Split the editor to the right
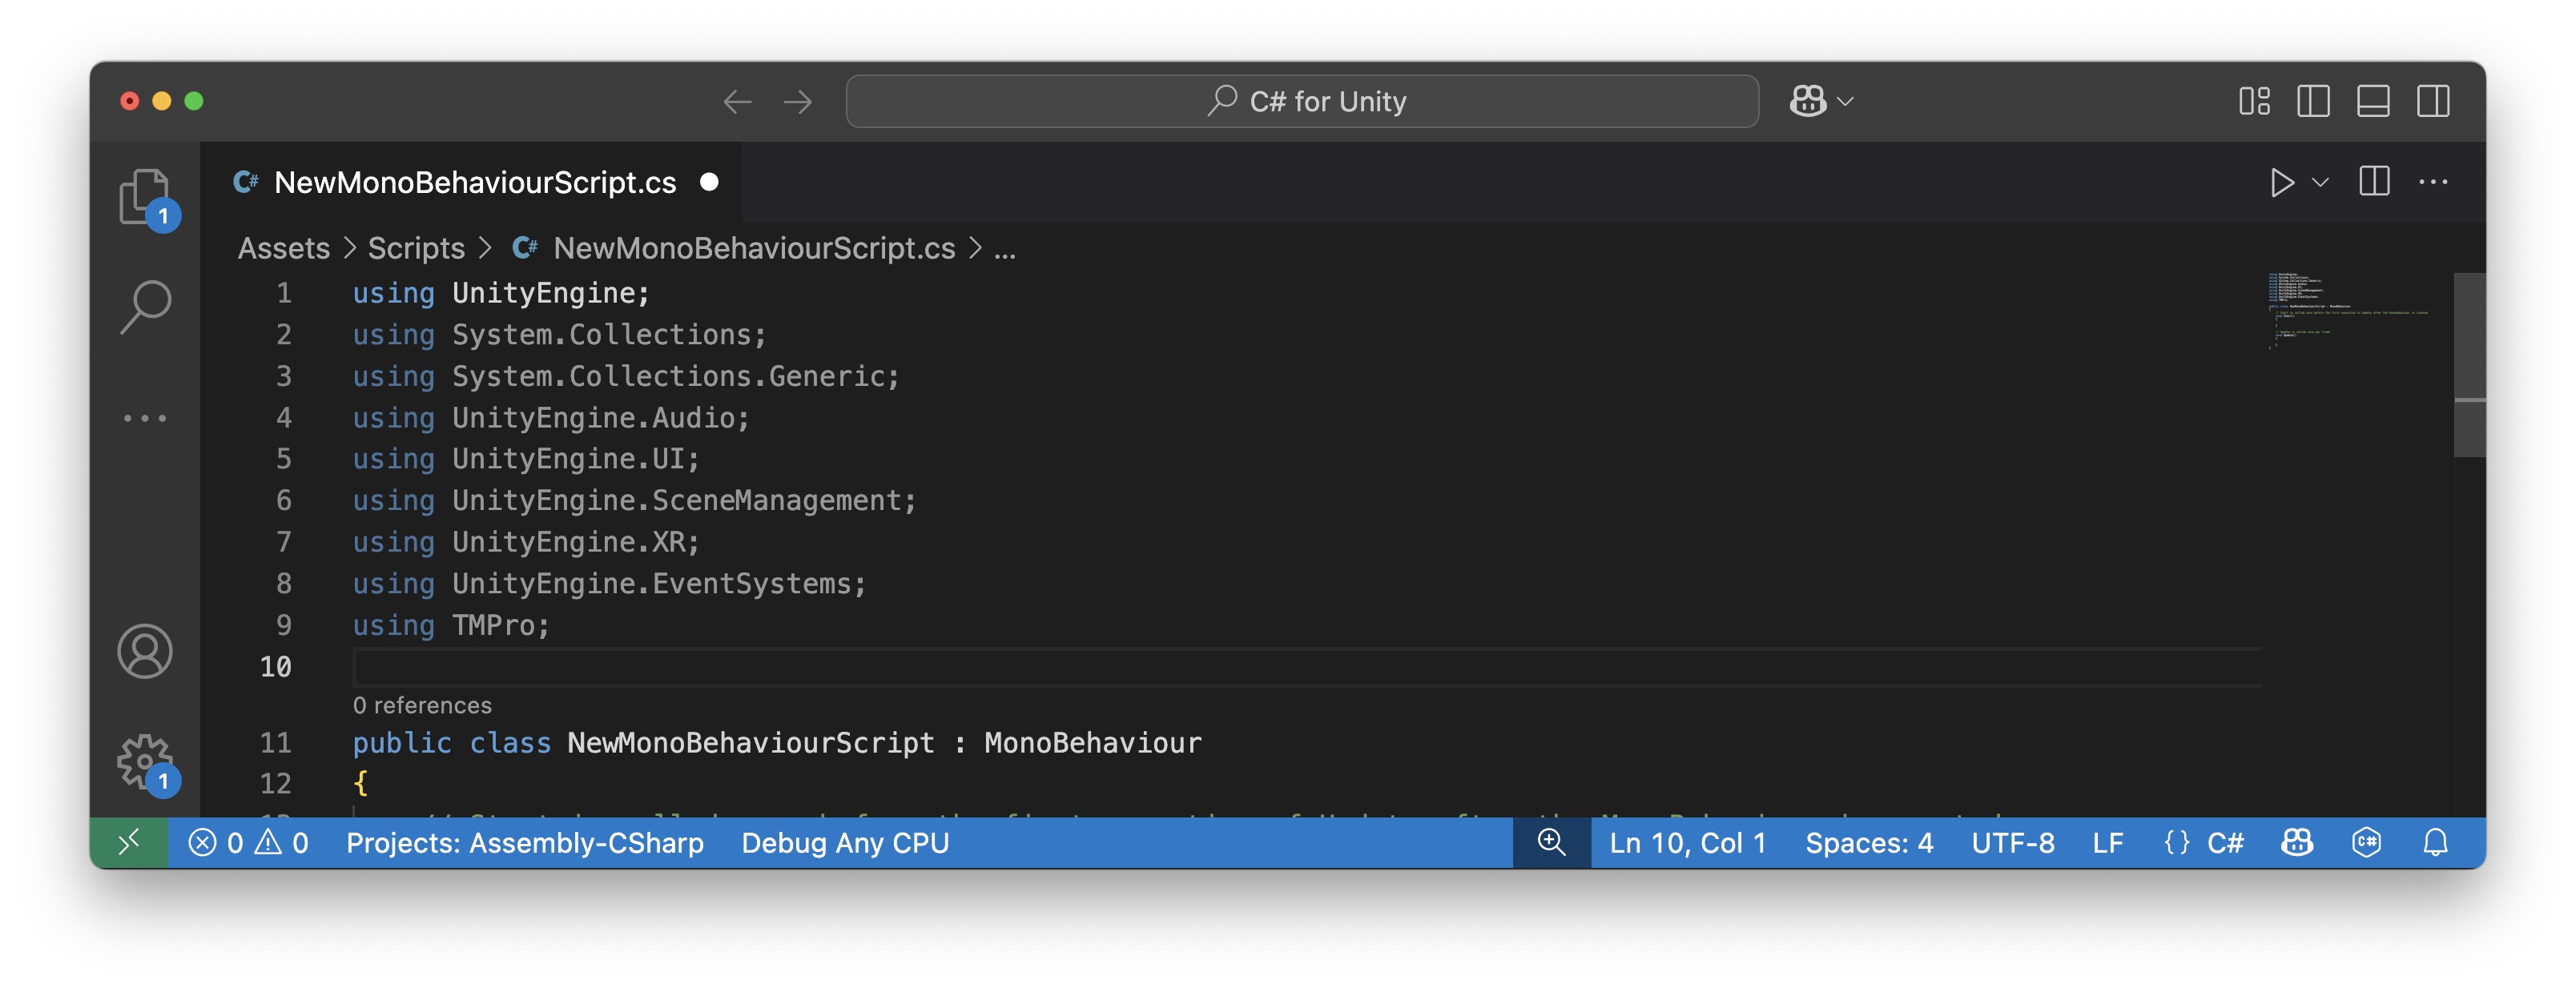Image resolution: width=2576 pixels, height=988 pixels. (x=2374, y=183)
